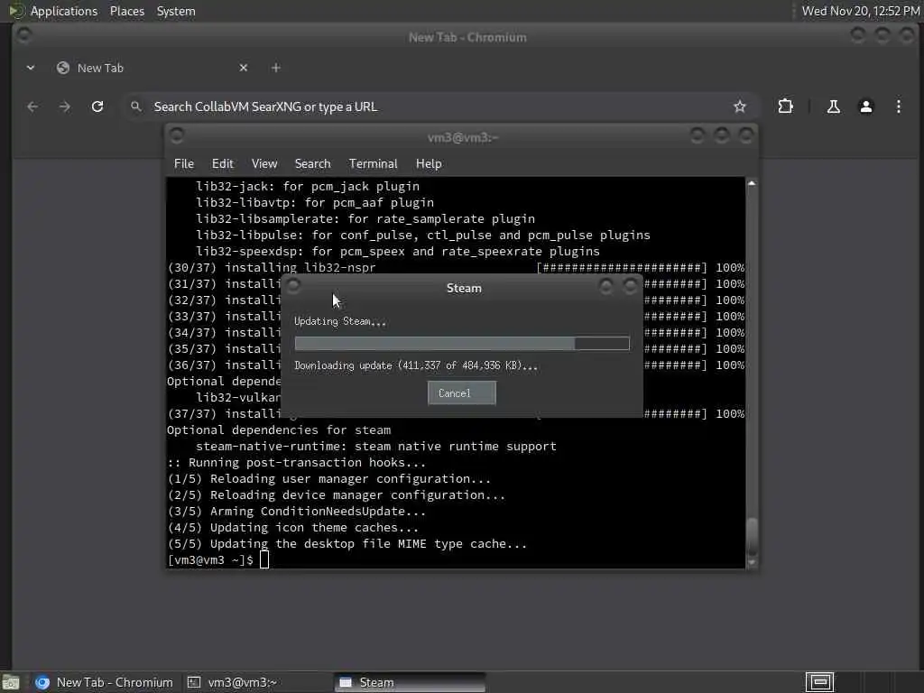Click the line '(2/5) Reloading device manager configuration...'
Screen dimensions: 924x693
(x=337, y=495)
